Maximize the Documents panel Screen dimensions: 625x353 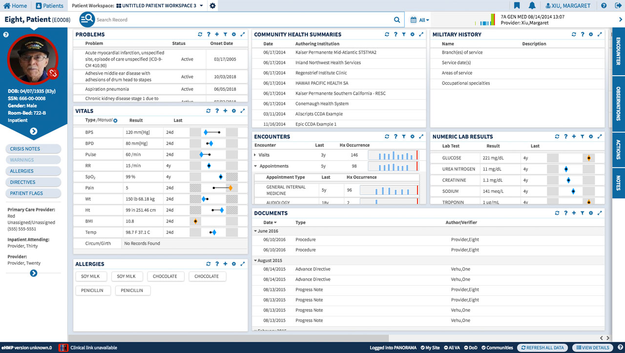tap(600, 213)
